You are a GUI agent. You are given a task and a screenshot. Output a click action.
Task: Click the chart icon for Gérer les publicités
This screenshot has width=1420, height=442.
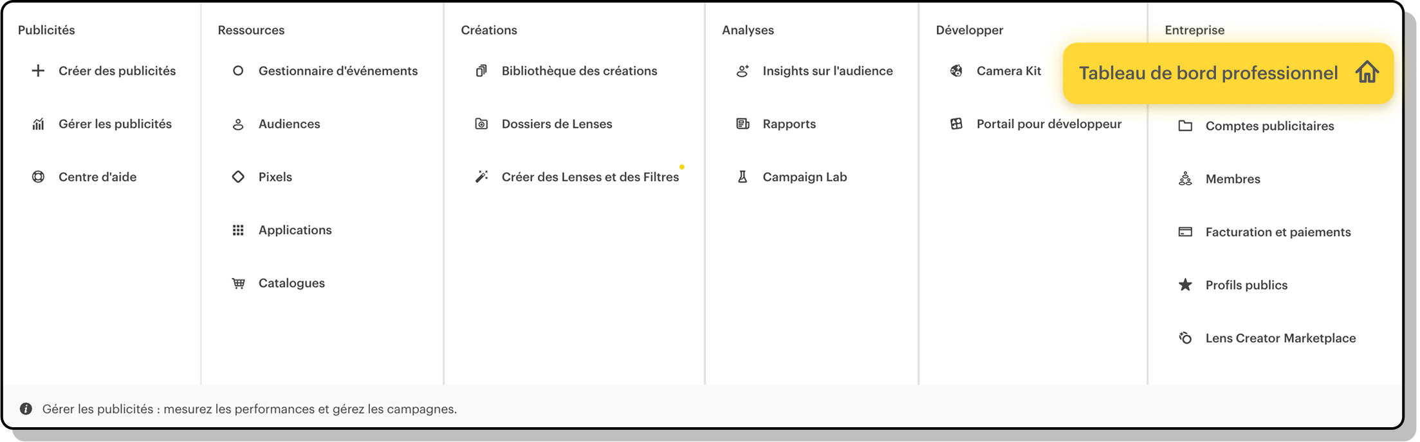pos(38,124)
